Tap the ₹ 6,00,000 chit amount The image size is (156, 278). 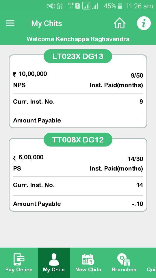tap(28, 157)
